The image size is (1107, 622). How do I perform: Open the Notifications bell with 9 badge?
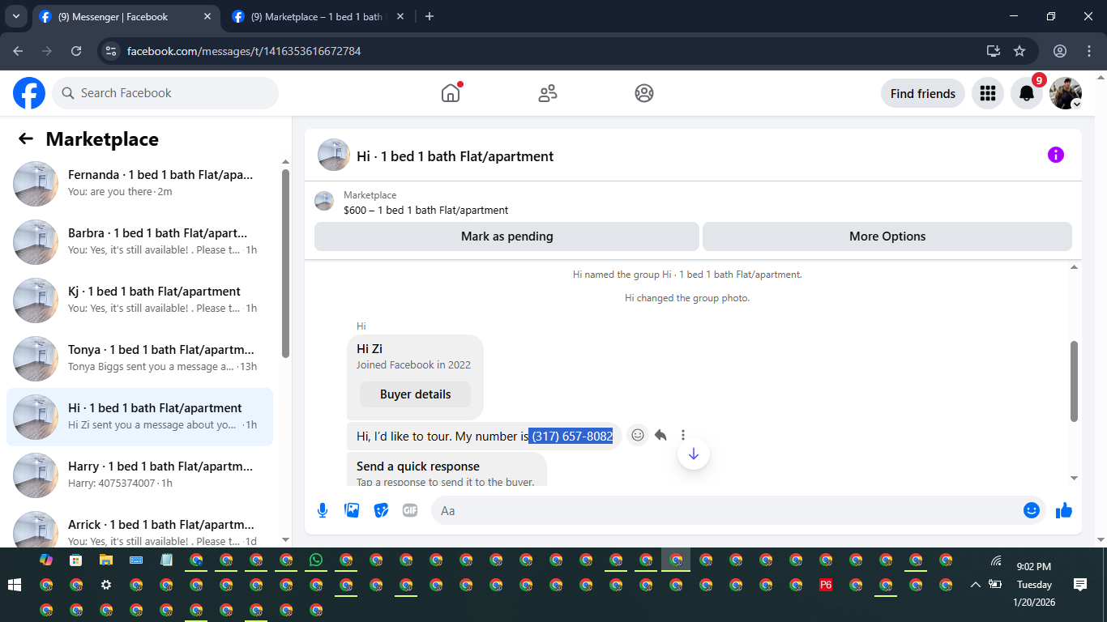1027,93
